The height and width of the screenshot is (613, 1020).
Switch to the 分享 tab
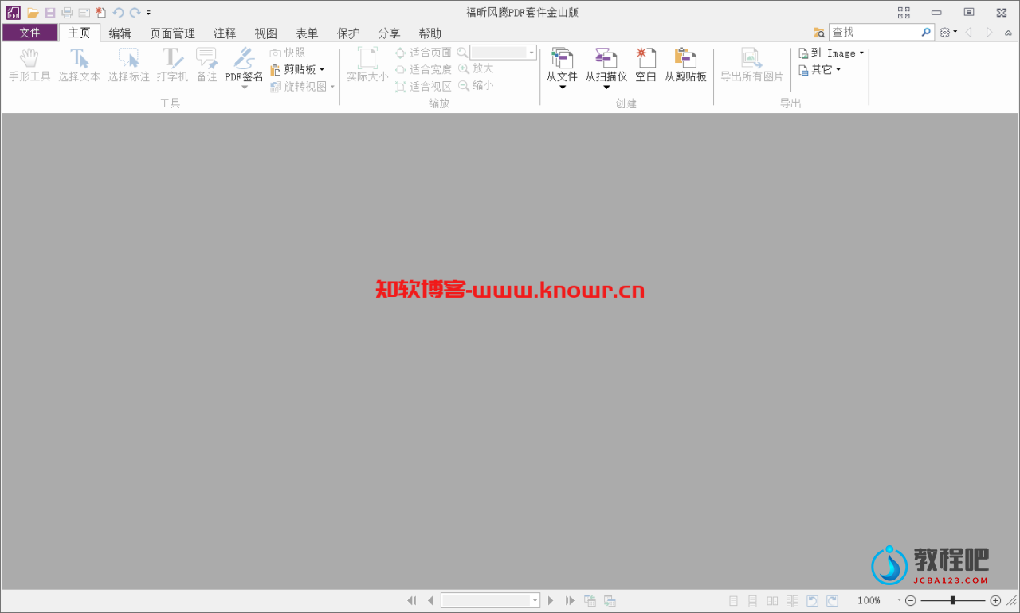tap(389, 33)
